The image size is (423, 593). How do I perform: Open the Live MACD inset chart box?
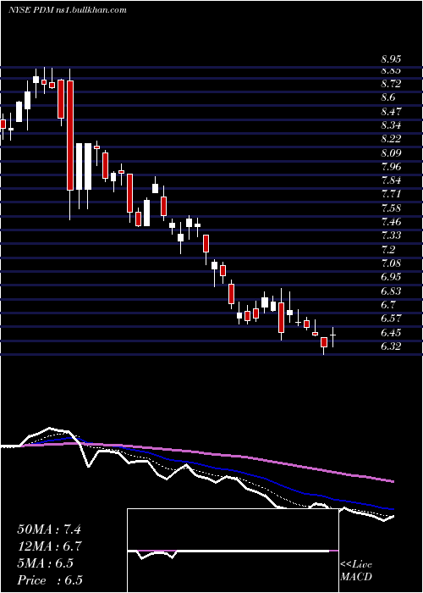(233, 551)
